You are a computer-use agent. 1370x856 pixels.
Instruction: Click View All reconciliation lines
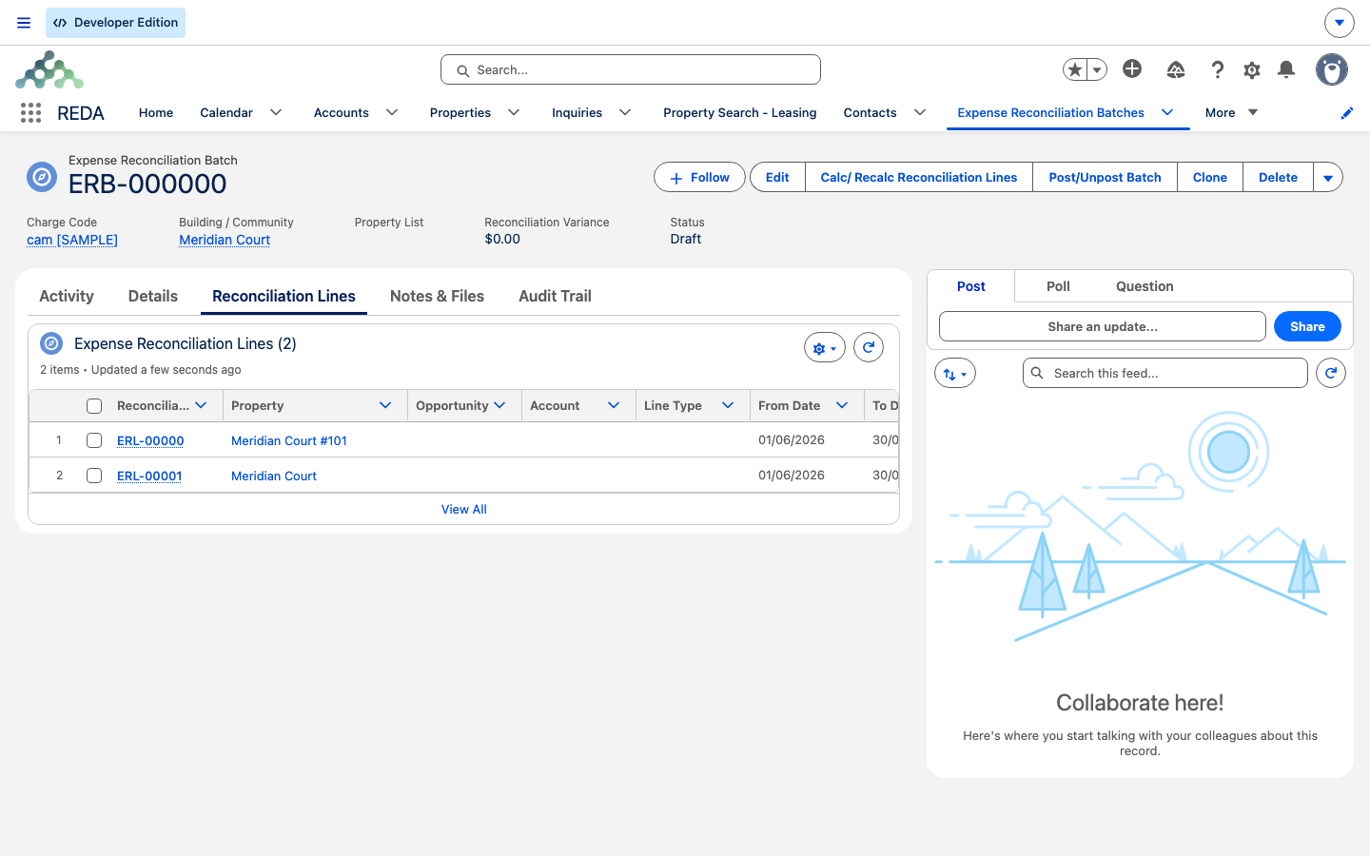click(464, 509)
